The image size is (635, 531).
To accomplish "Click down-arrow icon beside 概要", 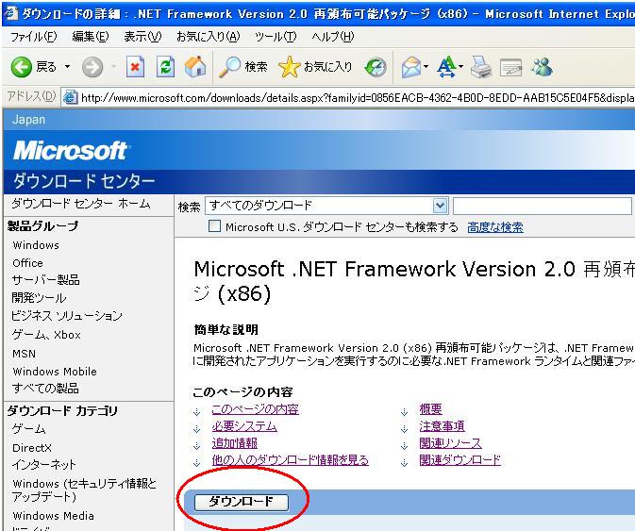I will [404, 412].
